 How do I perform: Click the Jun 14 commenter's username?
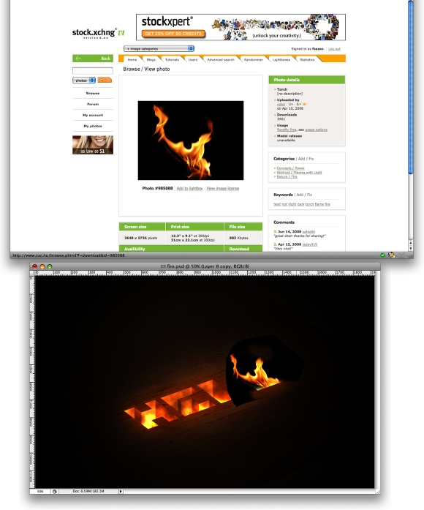308,231
